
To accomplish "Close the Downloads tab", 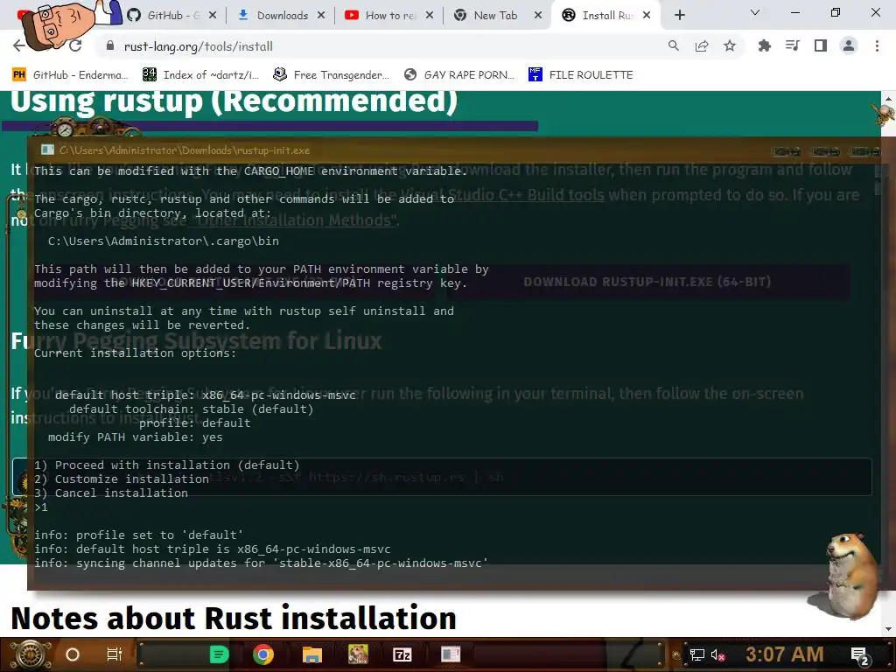I will [x=321, y=16].
